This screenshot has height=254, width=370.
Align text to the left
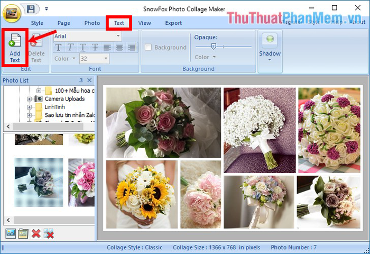[x=107, y=47]
